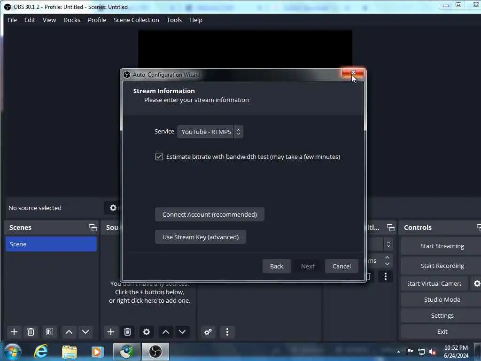Image resolution: width=481 pixels, height=361 pixels.
Task: Add a new source with plus icon
Action: 111,332
